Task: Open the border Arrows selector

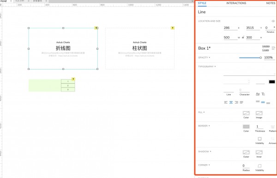Action: [272, 139]
